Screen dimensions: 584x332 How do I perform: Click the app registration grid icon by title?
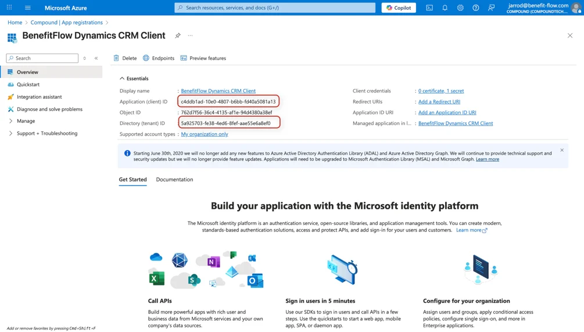12,37
